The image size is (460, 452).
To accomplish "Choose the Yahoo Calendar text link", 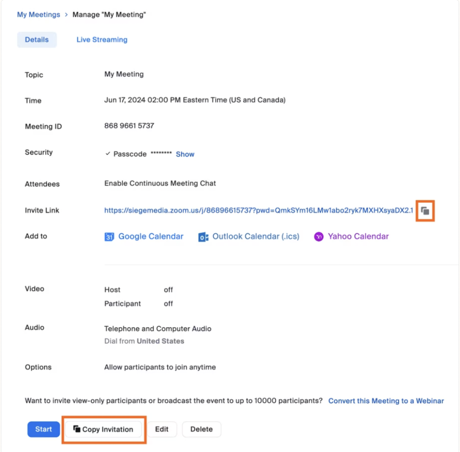I will (358, 237).
